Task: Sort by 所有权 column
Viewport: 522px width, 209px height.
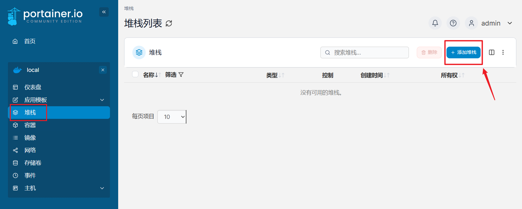Action: (452, 75)
